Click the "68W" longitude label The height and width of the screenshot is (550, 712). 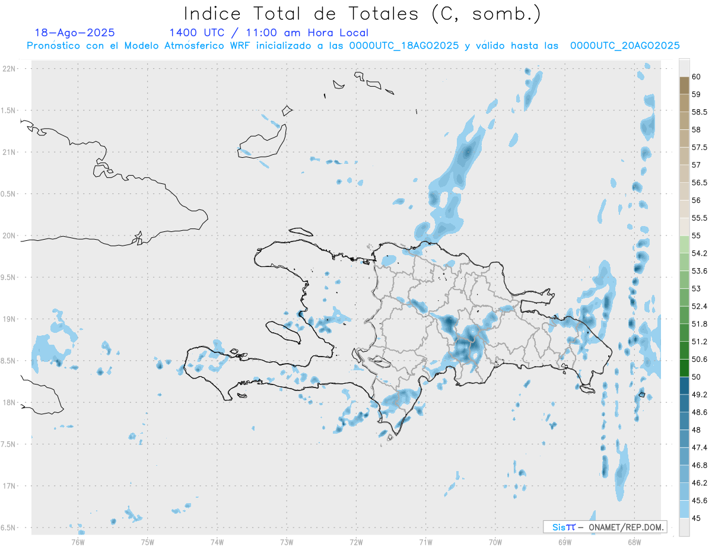pyautogui.click(x=634, y=542)
